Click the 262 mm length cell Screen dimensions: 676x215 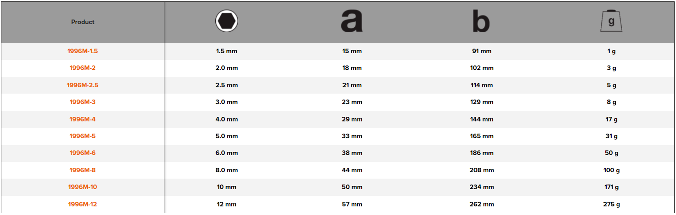[x=482, y=204]
